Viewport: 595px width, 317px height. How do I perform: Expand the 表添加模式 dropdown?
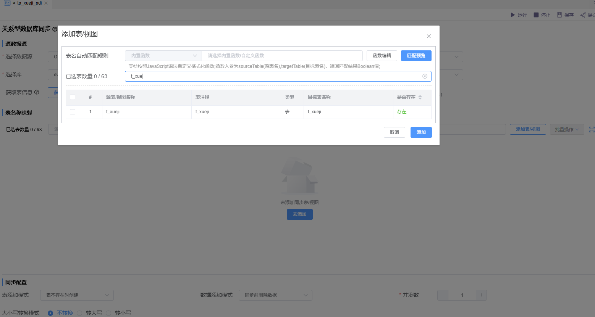pos(77,295)
